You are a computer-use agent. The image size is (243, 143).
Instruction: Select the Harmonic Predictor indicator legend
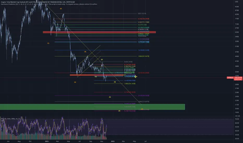(49, 4)
